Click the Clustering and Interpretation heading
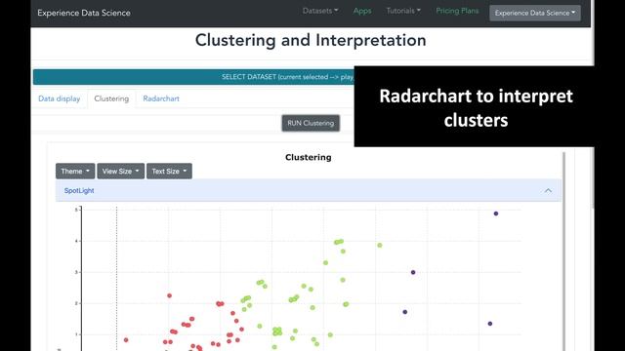The height and width of the screenshot is (351, 625). 311,40
